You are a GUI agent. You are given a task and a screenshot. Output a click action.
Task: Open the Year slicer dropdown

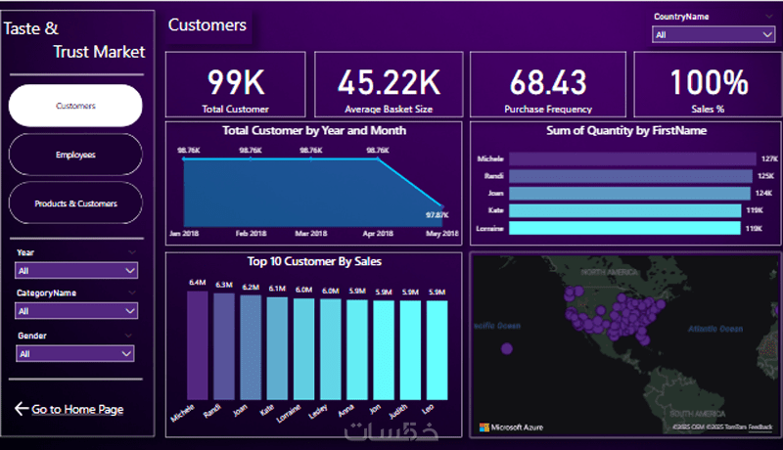click(76, 270)
